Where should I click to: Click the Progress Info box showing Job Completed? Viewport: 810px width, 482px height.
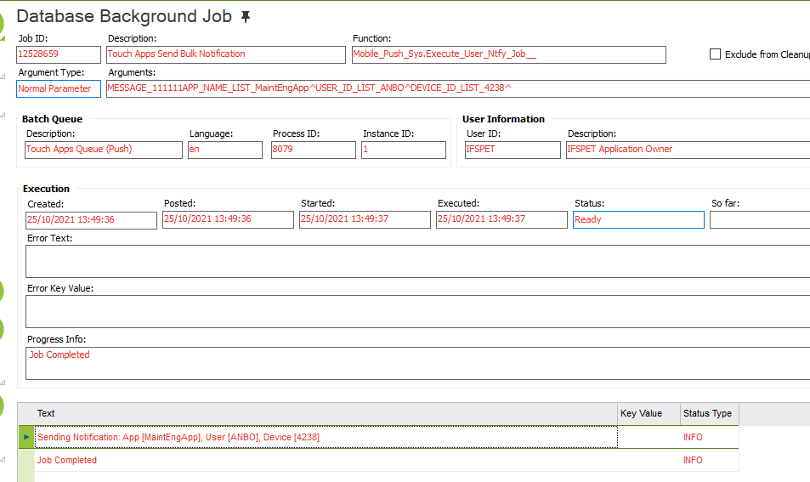(x=417, y=363)
